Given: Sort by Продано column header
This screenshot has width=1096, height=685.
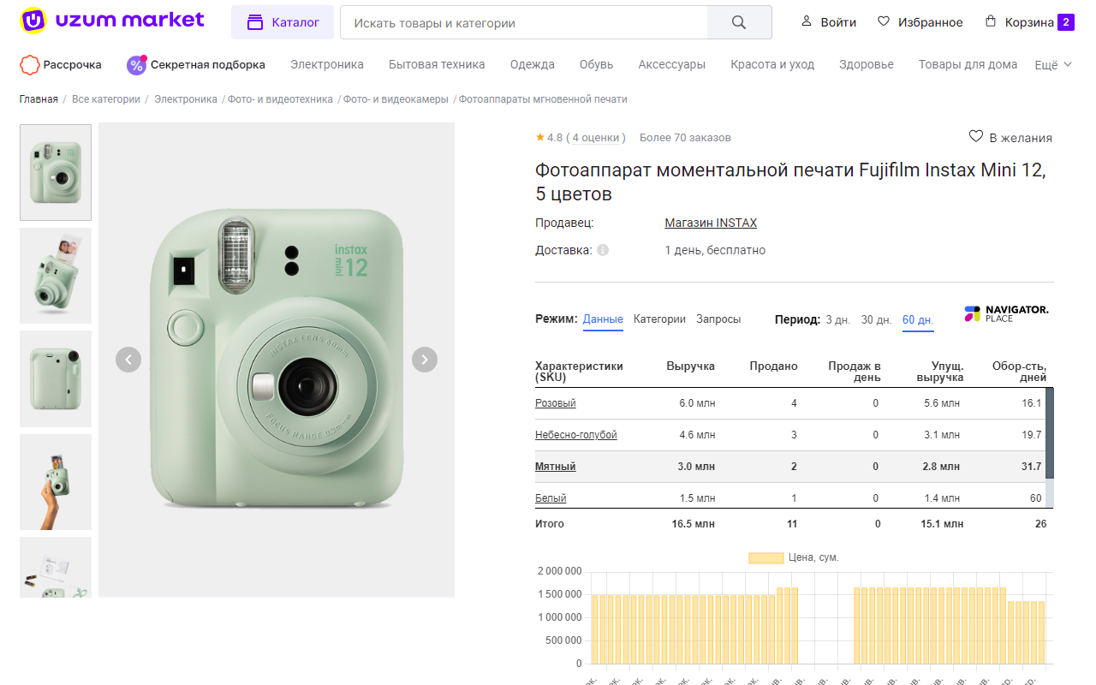Looking at the screenshot, I should pyautogui.click(x=773, y=366).
